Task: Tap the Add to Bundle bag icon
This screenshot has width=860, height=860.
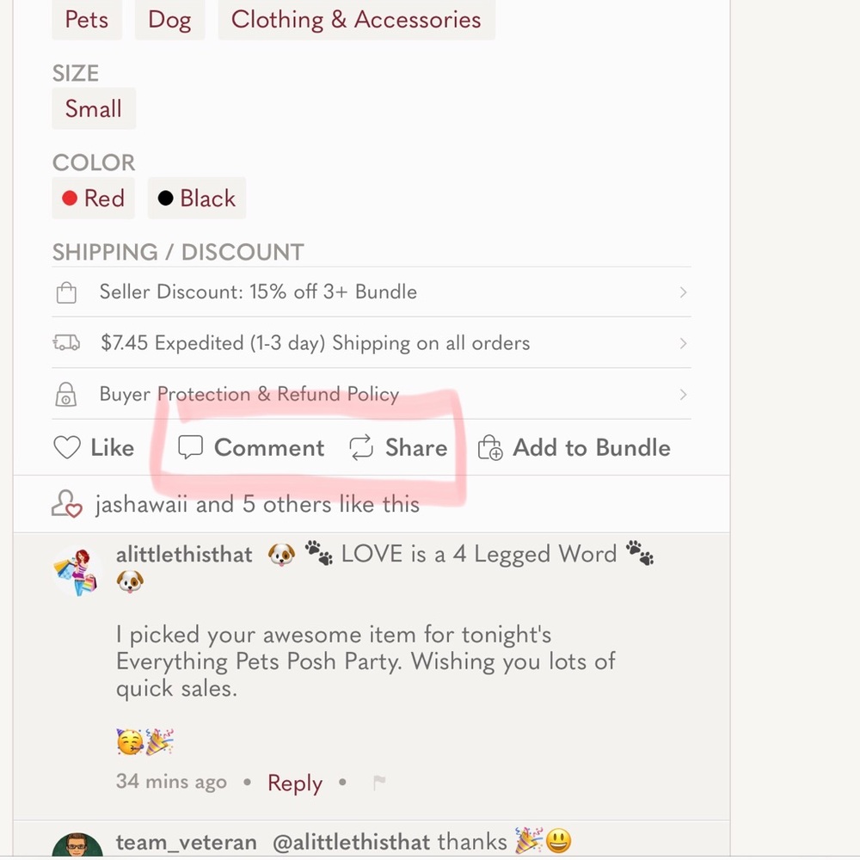Action: 490,447
